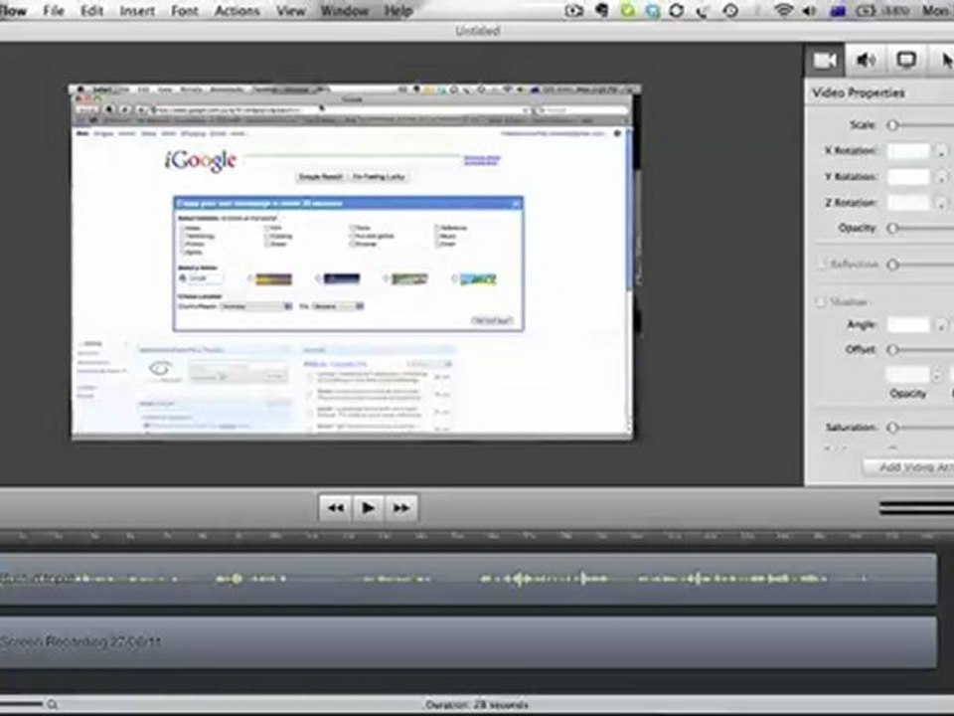Click the shadow Offset slider knob
The height and width of the screenshot is (716, 954).
point(892,349)
